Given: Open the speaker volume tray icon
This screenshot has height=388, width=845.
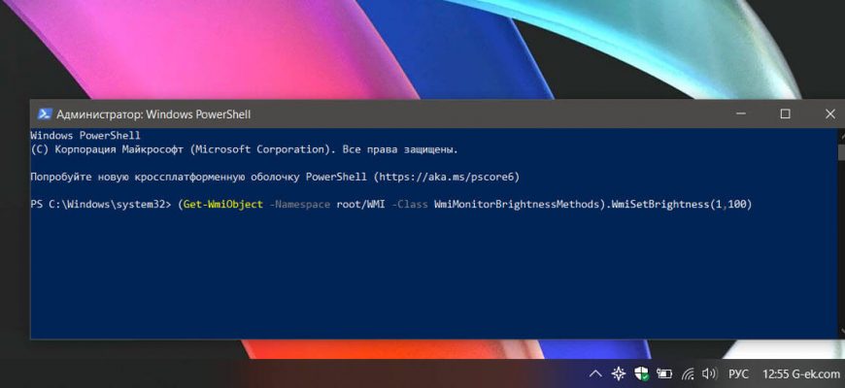Looking at the screenshot, I should 709,373.
